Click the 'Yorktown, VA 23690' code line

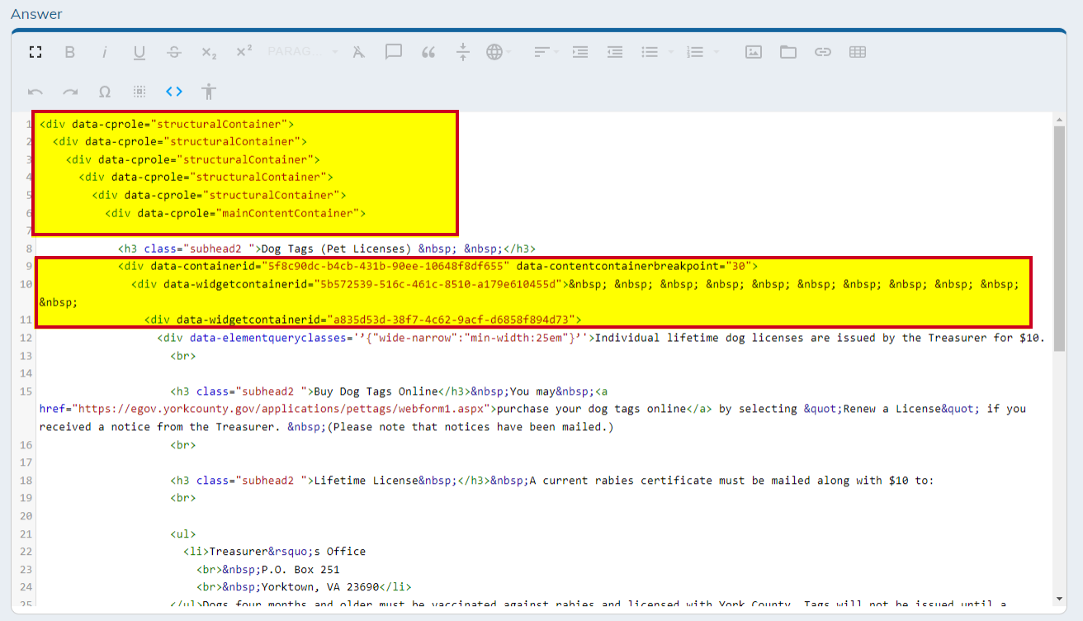click(304, 587)
